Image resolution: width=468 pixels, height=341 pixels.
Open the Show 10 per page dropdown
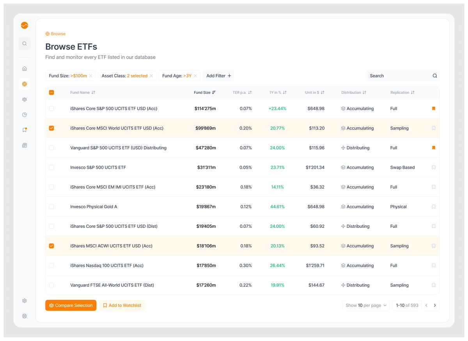365,305
